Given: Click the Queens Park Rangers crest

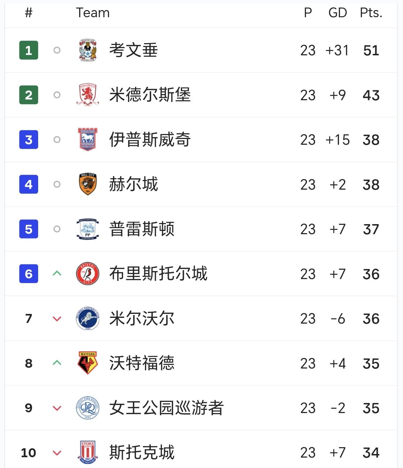Looking at the screenshot, I should tap(88, 408).
